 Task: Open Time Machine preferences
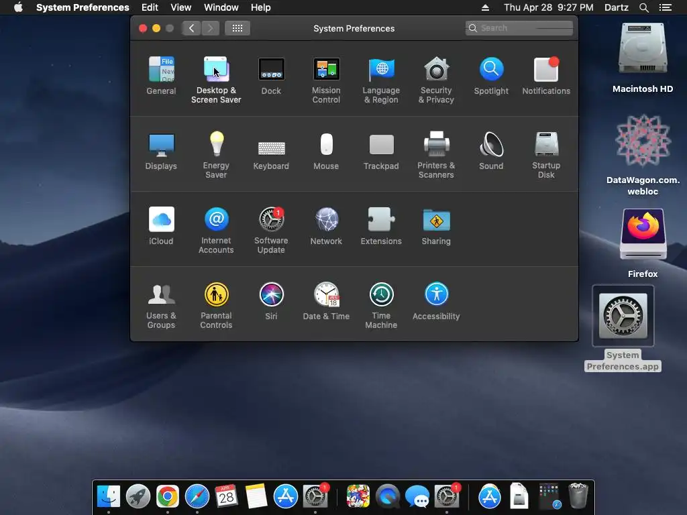coord(381,306)
